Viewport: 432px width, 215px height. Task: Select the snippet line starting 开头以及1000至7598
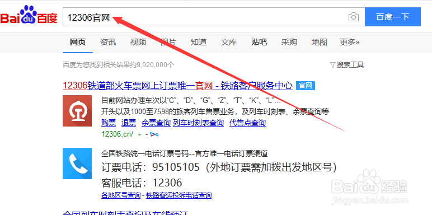(215, 111)
